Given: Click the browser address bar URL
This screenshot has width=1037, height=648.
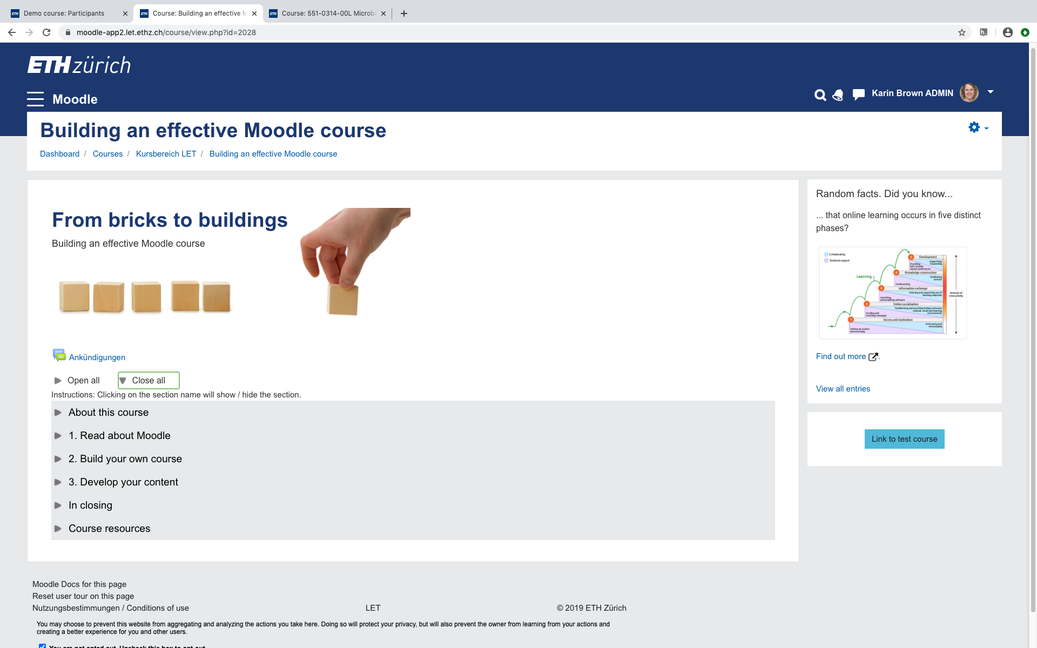Looking at the screenshot, I should (166, 32).
